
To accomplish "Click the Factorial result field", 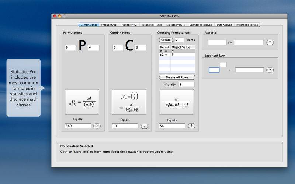I will click(249, 42).
